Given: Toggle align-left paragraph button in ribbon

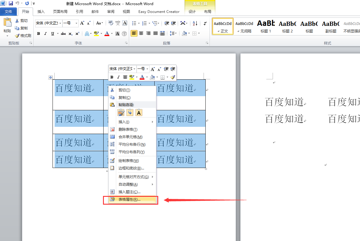Looking at the screenshot, I should click(x=134, y=33).
